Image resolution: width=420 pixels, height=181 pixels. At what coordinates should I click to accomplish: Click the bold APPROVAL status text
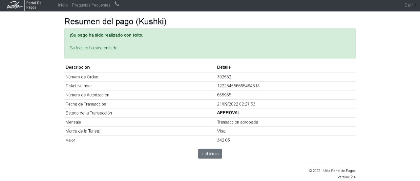228,113
